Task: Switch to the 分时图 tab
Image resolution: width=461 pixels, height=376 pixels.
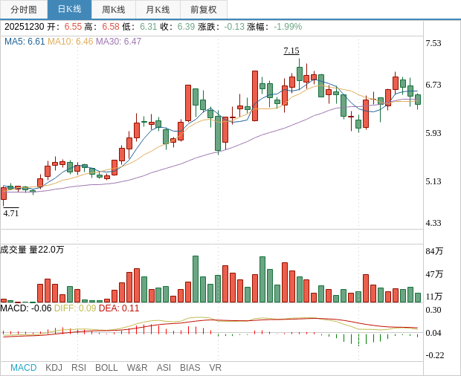Action: 23,10
